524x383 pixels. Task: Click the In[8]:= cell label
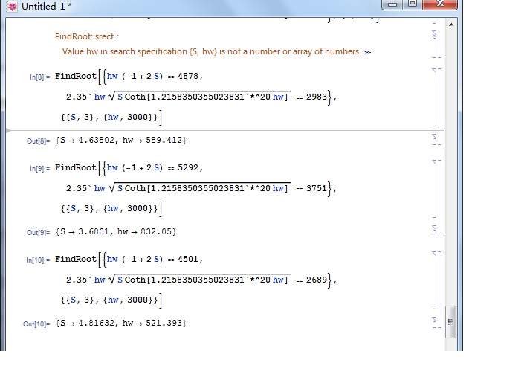point(40,77)
